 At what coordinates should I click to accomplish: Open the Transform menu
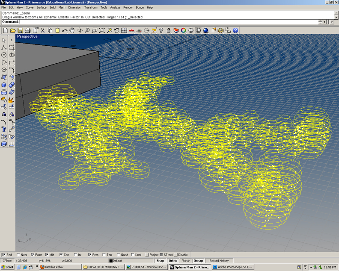(x=91, y=7)
